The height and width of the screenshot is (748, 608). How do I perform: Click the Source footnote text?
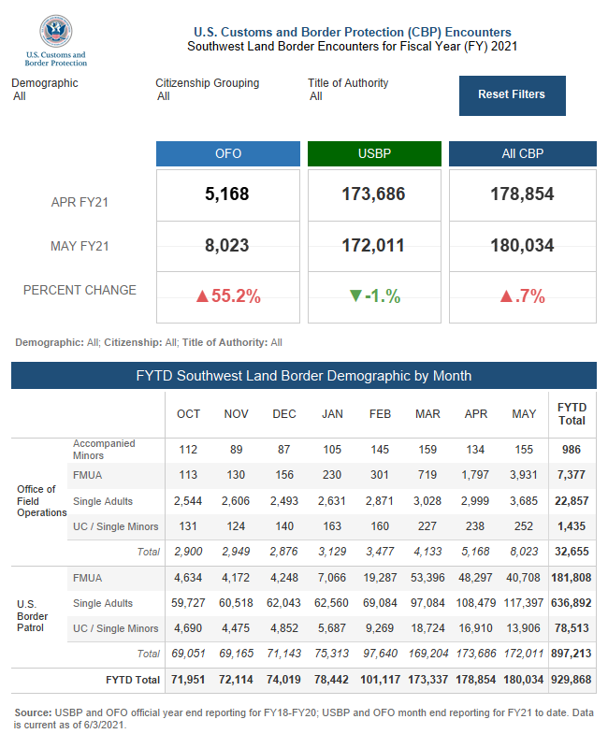pos(303,719)
